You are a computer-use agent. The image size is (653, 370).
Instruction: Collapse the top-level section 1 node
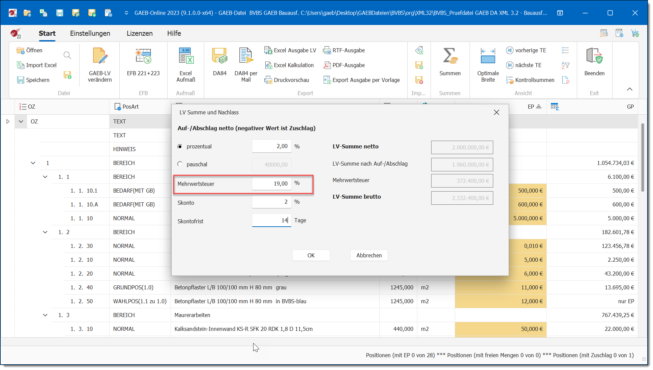tap(33, 163)
